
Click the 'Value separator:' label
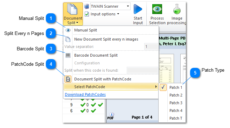[79, 47]
